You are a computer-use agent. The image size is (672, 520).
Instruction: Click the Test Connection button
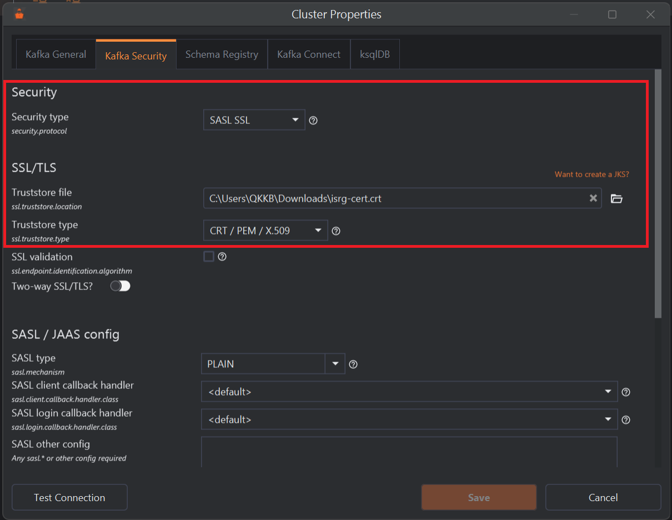click(x=69, y=497)
